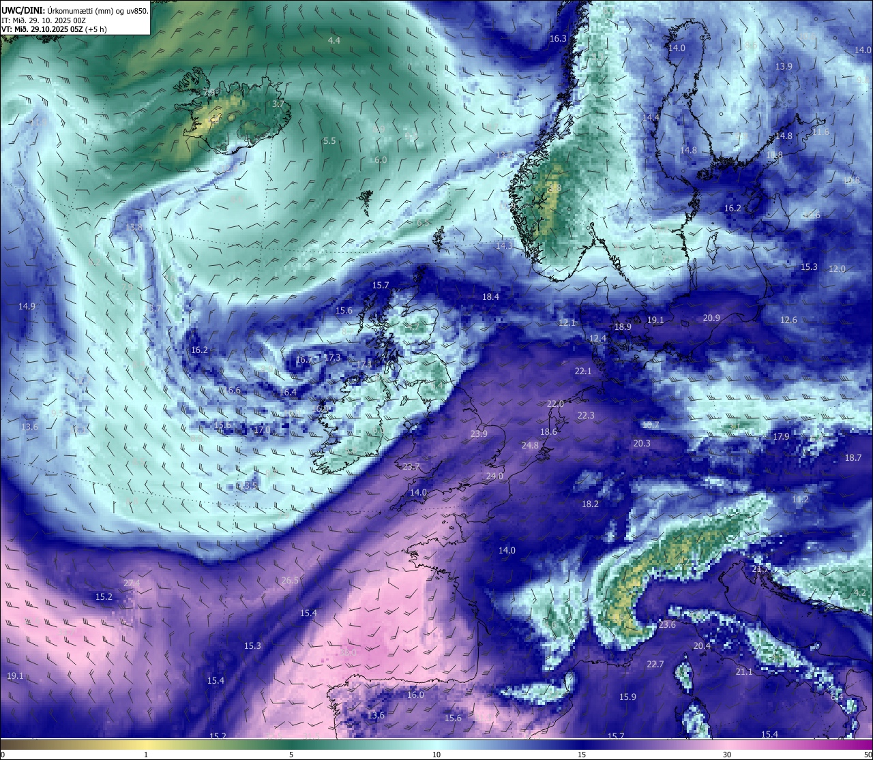The image size is (873, 760).
Task: Click the 22.7 value on the map
Action: tap(655, 665)
